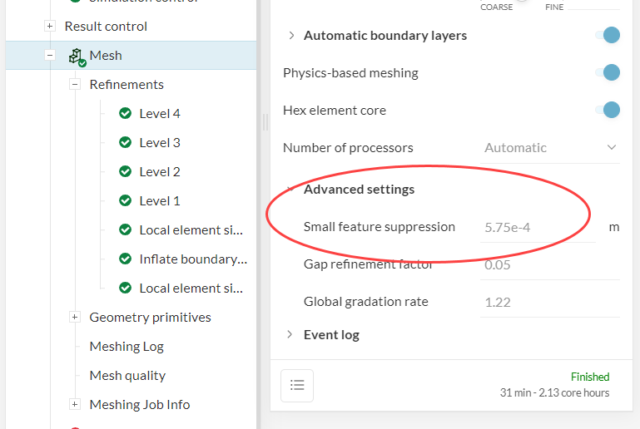Open the Meshing Log entry
Image resolution: width=640 pixels, height=429 pixels.
127,347
